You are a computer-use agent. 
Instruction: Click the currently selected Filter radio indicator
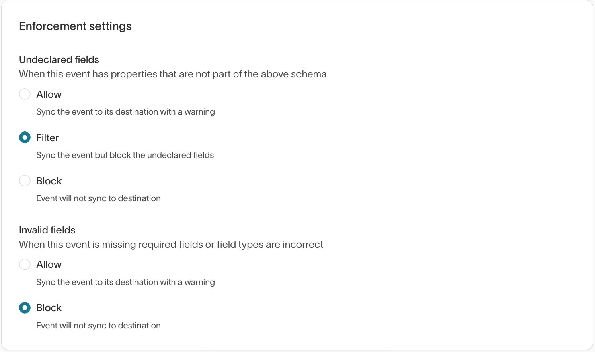click(25, 137)
